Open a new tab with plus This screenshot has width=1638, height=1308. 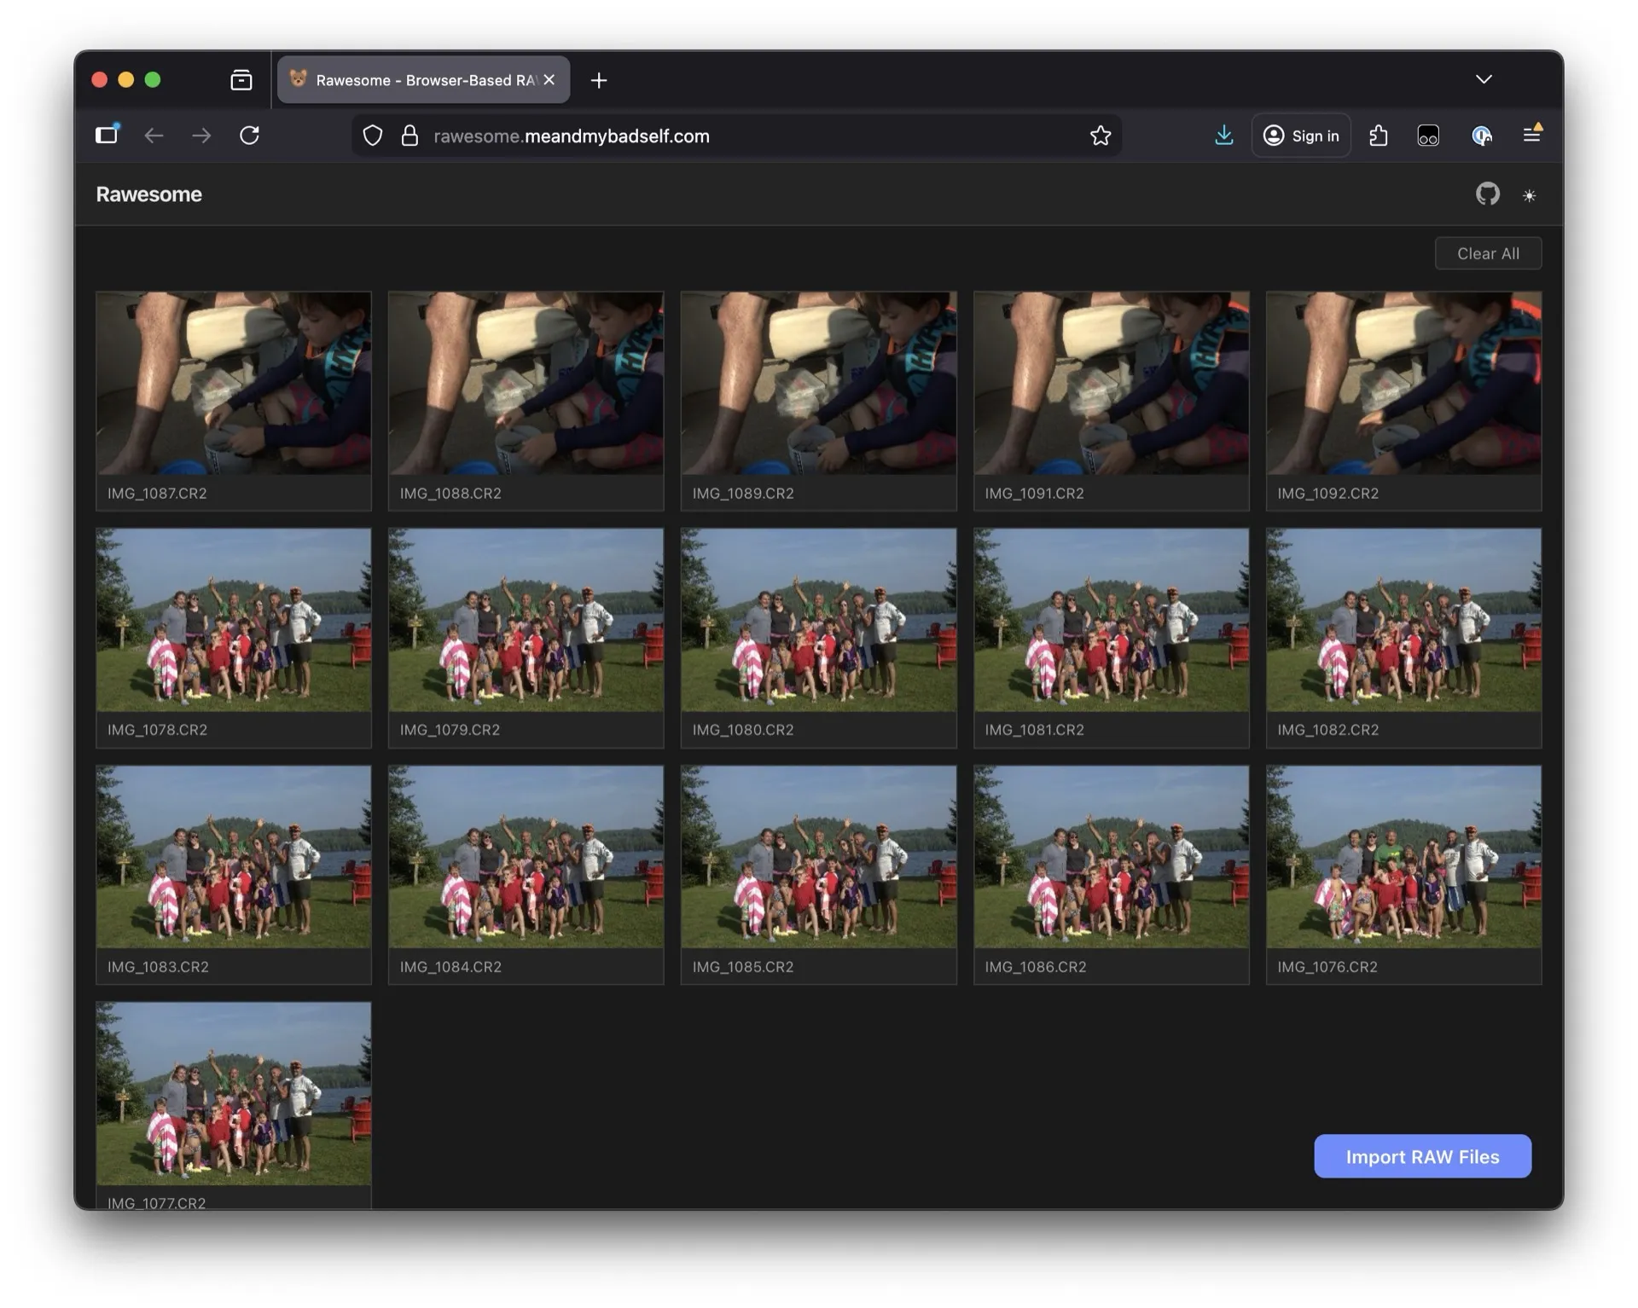[x=599, y=80]
